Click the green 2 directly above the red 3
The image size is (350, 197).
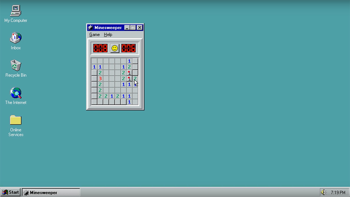click(100, 73)
